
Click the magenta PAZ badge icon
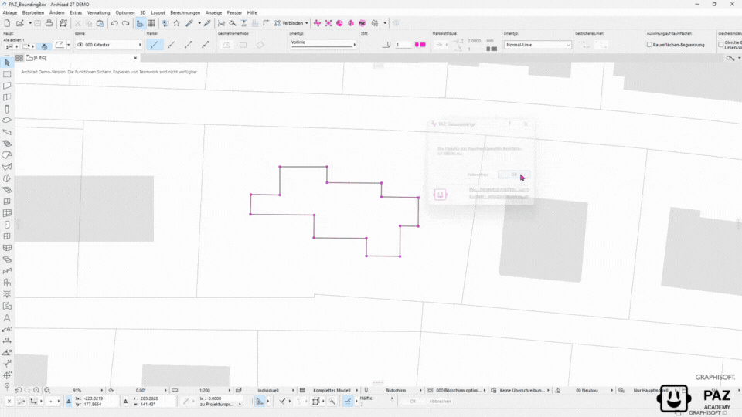[362, 23]
